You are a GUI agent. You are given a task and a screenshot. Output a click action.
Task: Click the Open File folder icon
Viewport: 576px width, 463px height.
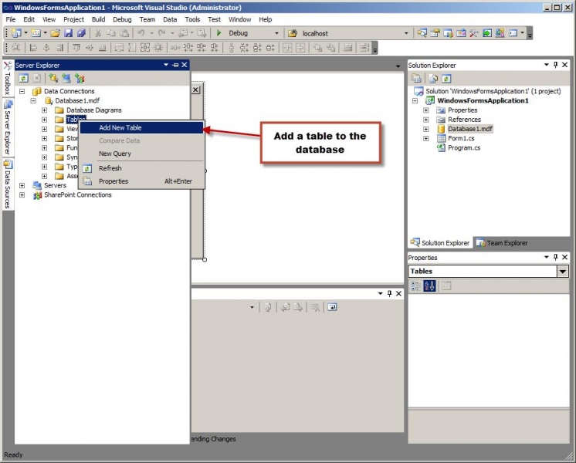coord(55,33)
